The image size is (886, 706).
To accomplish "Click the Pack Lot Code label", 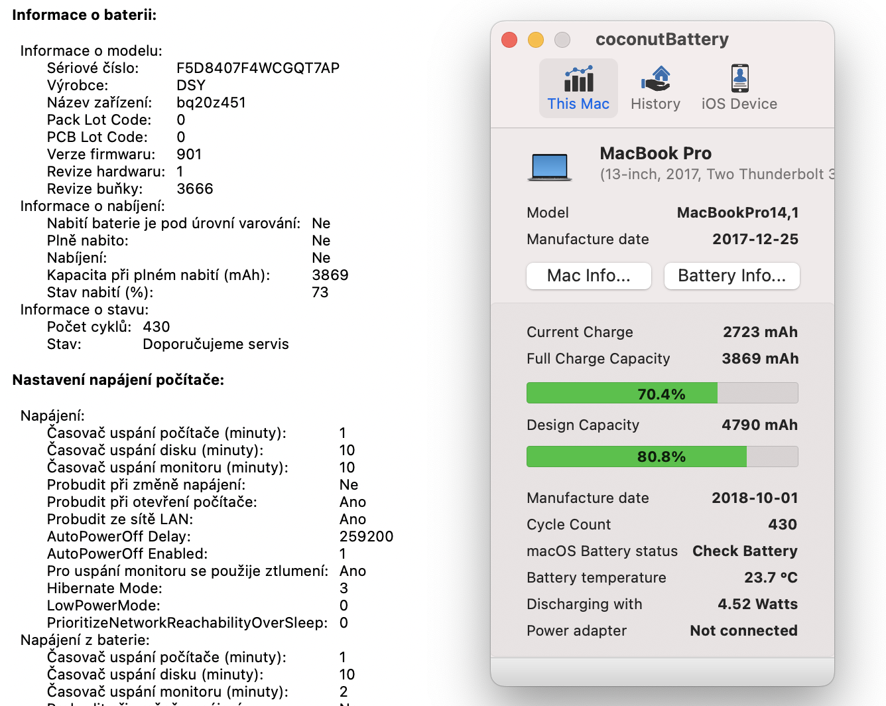I will pos(99,120).
